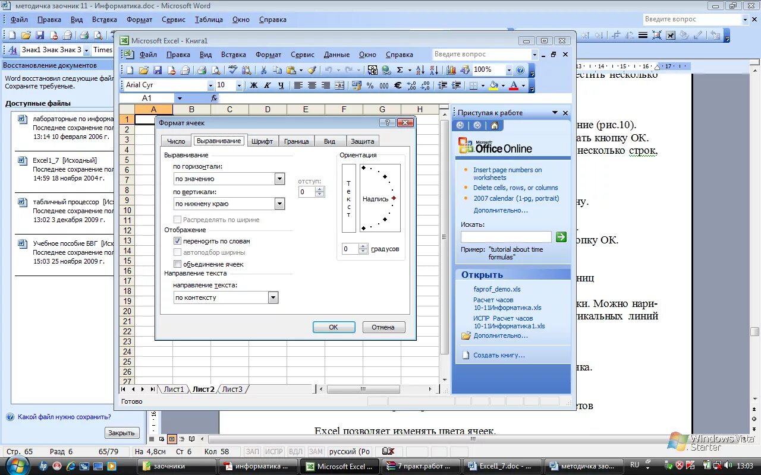
Task: Toggle italic К in Excel formatting toolbar
Action: pos(268,85)
